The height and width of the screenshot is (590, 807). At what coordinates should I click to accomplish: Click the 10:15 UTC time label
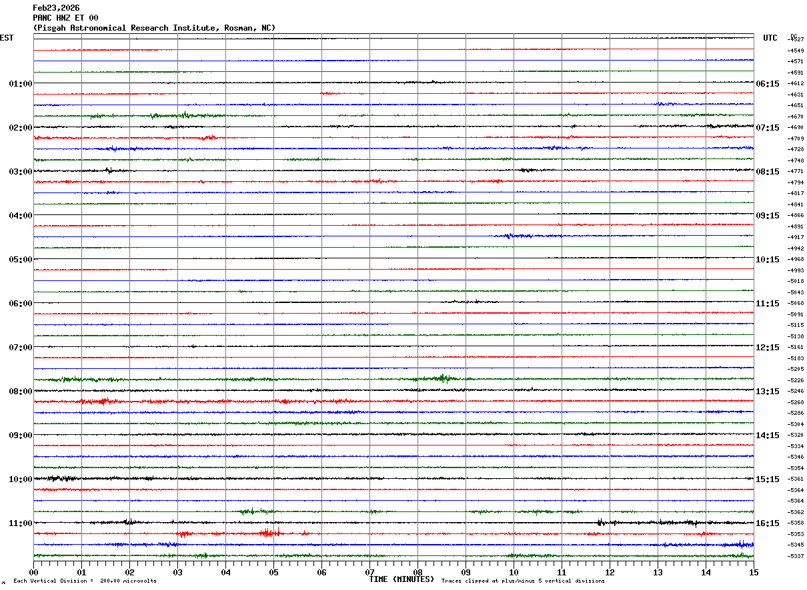pos(768,260)
